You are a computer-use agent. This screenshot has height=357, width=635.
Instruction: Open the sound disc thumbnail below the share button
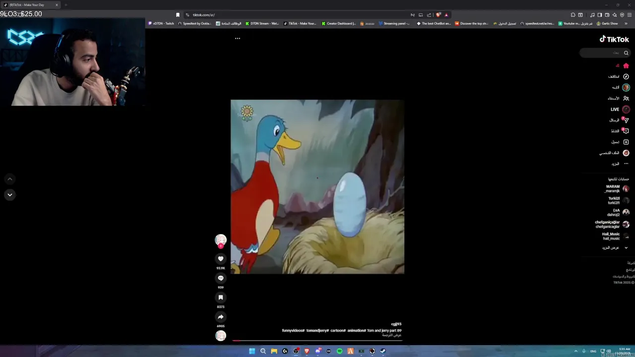coord(221,336)
